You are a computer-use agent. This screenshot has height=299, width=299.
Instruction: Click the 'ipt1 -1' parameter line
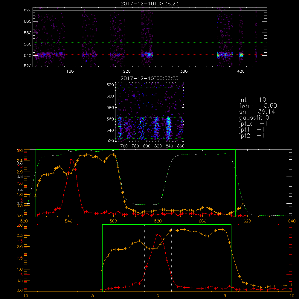(x=252, y=130)
